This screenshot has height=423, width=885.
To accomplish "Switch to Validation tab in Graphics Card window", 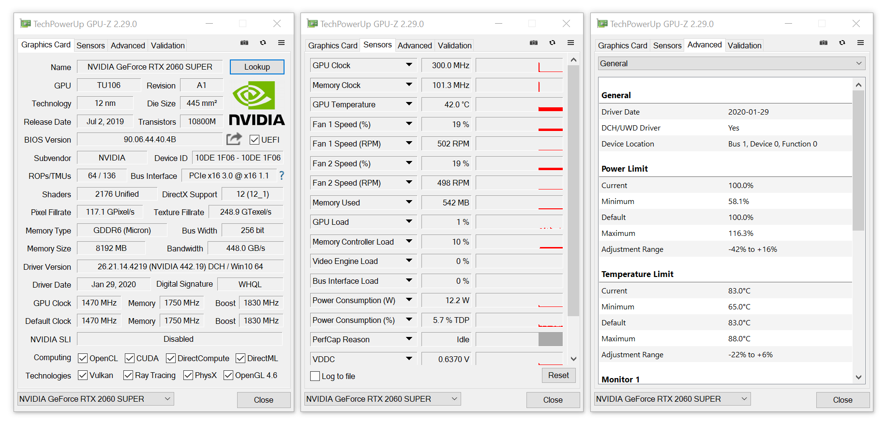I will [x=167, y=45].
